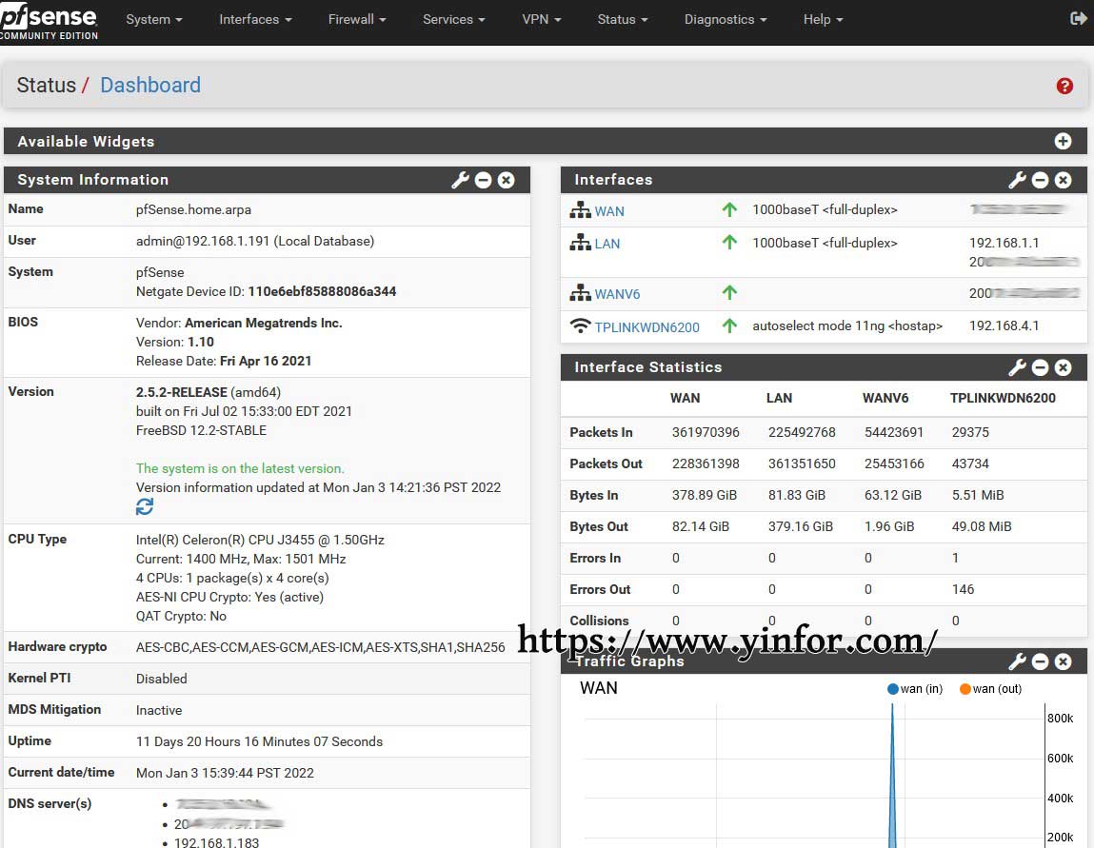The height and width of the screenshot is (848, 1094).
Task: Click the blue wan (in) legend swatch
Action: tap(892, 689)
